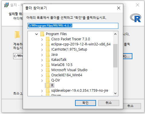Select the R folder name
Viewport: 145px width, 114px height.
click(x=52, y=85)
